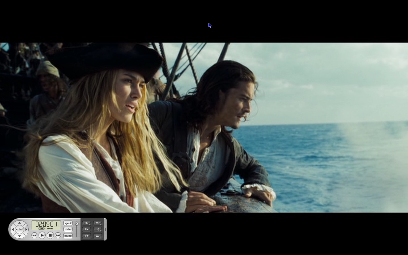The image size is (408, 255).
Task: Click the left navigation arrow
Action: [13, 229]
